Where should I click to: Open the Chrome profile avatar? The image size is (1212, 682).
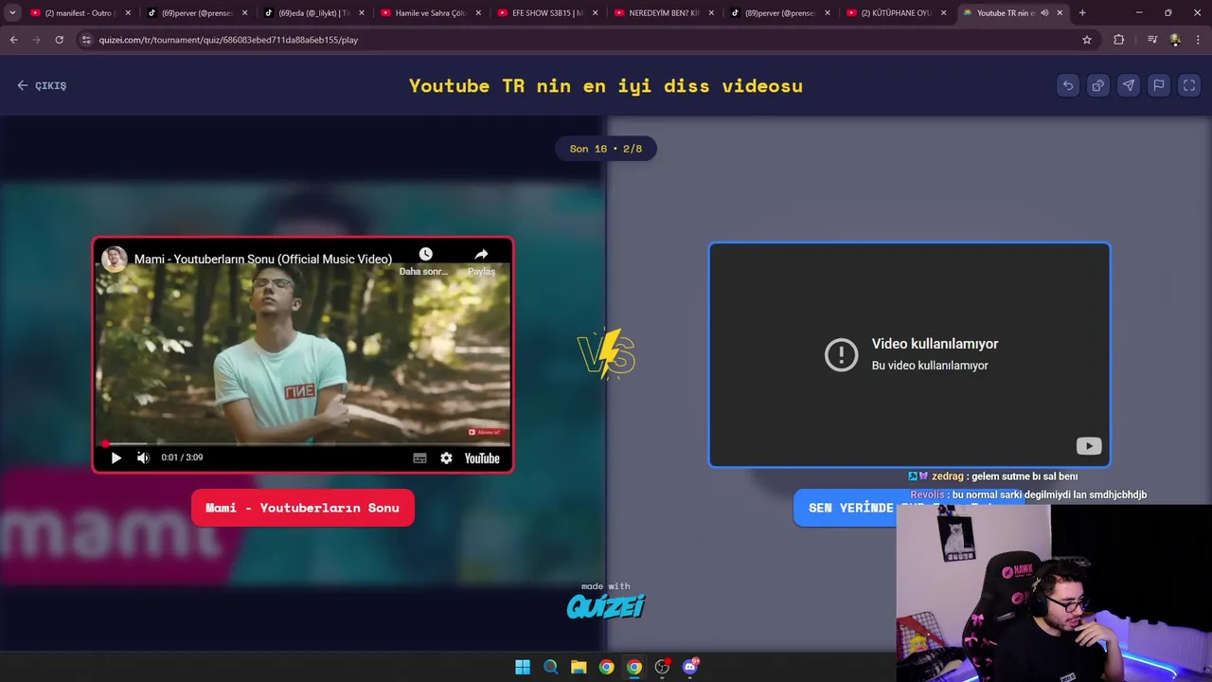(1175, 40)
